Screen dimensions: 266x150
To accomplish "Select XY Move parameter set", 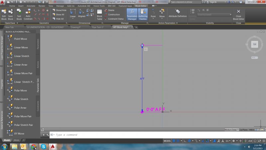I will point(19,133).
